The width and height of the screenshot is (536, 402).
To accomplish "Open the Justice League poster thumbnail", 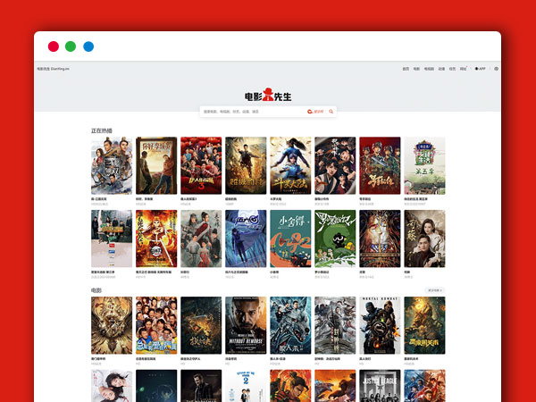I will coord(380,386).
